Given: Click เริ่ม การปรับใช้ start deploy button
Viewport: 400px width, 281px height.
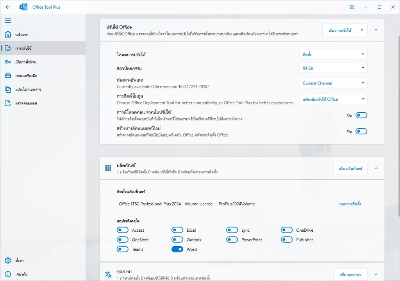Looking at the screenshot, I should [x=340, y=30].
